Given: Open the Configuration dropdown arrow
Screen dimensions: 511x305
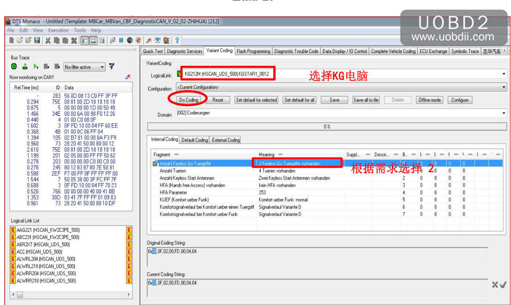Looking at the screenshot, I should (504, 87).
